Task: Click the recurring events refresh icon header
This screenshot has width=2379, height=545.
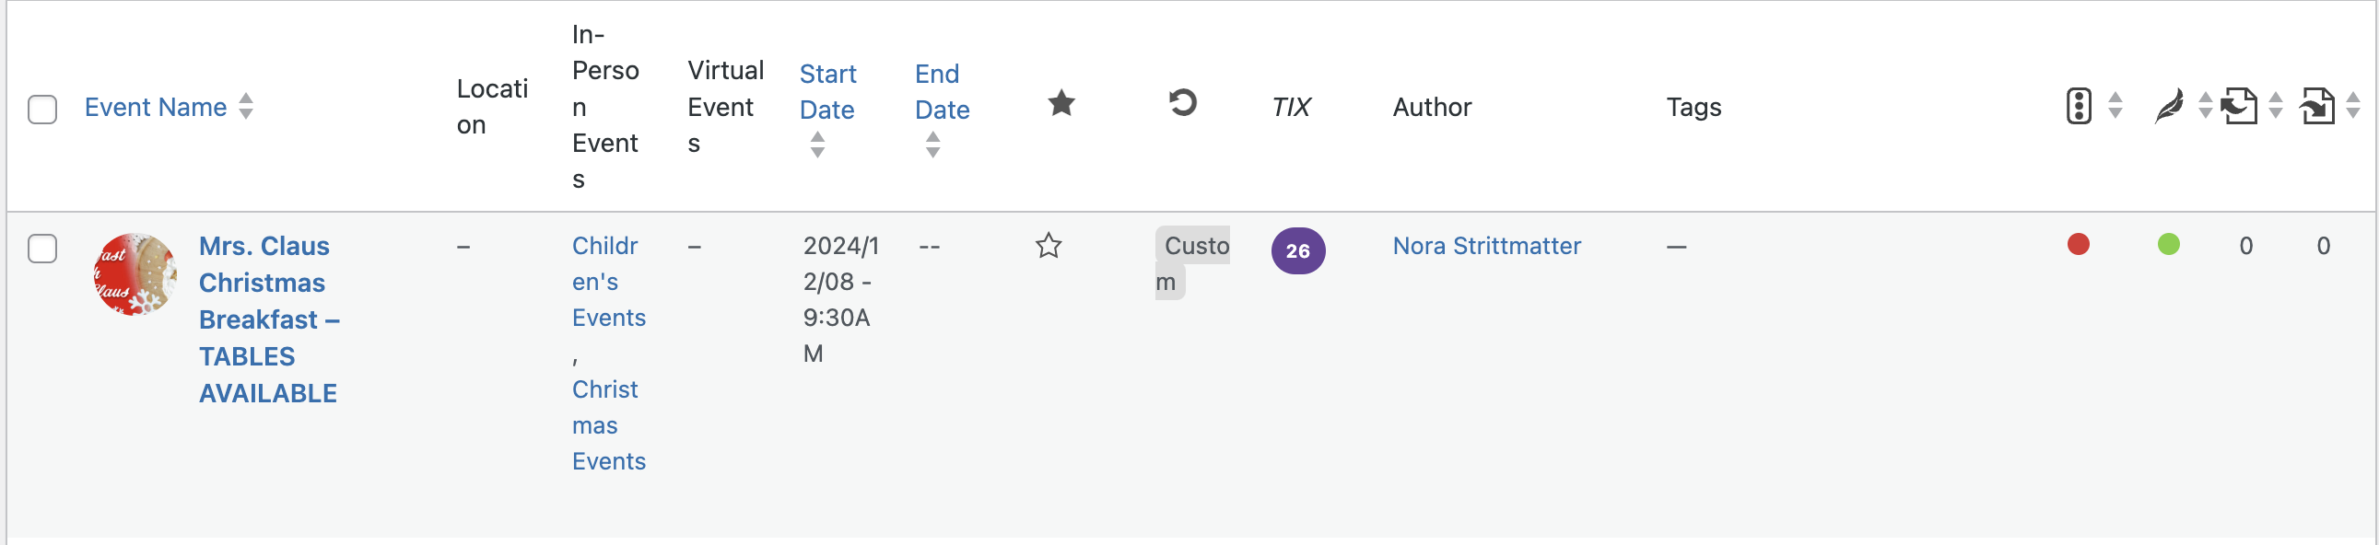Action: 1182,102
